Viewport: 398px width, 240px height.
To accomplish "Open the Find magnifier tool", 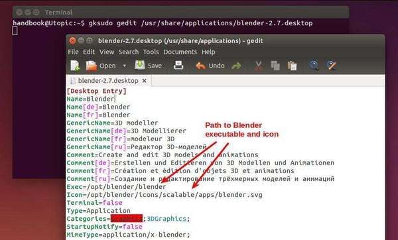I will tap(314, 66).
